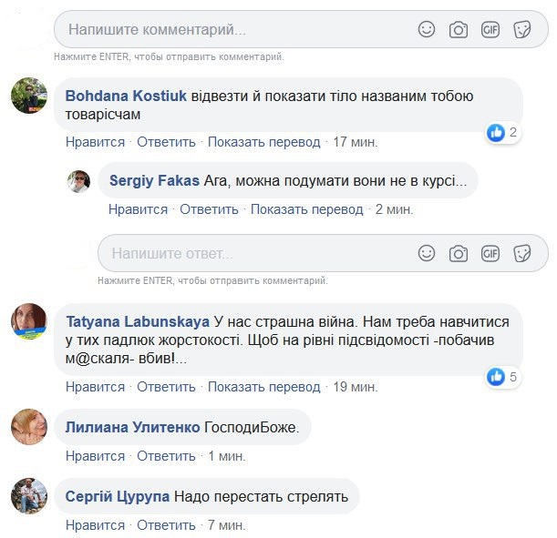Click the reply input field
Screen dimensions: 557x538
click(x=246, y=252)
